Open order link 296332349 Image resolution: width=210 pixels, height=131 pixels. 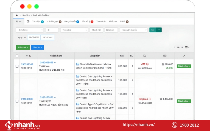point(27,64)
